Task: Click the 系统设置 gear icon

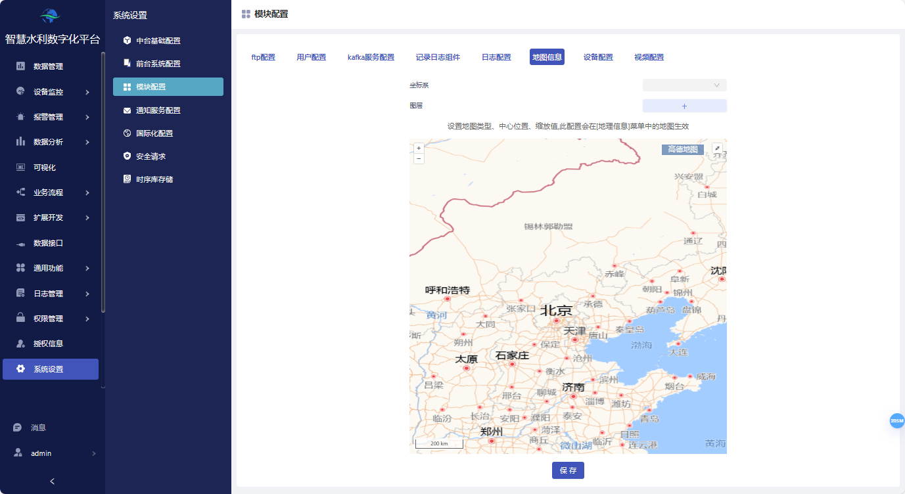Action: (20, 369)
